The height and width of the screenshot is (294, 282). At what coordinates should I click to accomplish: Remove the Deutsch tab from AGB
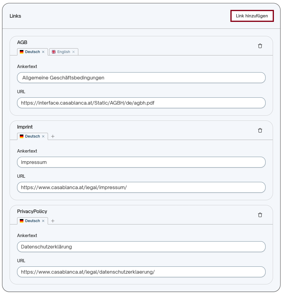(43, 52)
